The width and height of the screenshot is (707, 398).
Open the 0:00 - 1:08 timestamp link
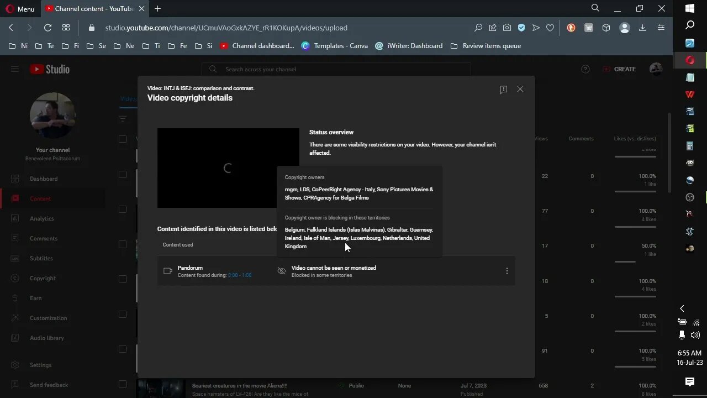click(x=240, y=275)
